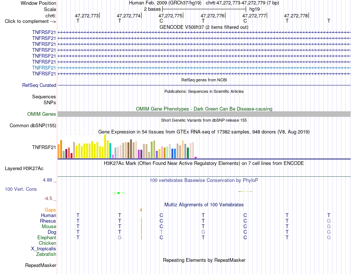Viewport: 351px width, 274px height.
Task: Open 100 vertebrates Basewise Conservation by PhyloP title
Action: [204, 180]
